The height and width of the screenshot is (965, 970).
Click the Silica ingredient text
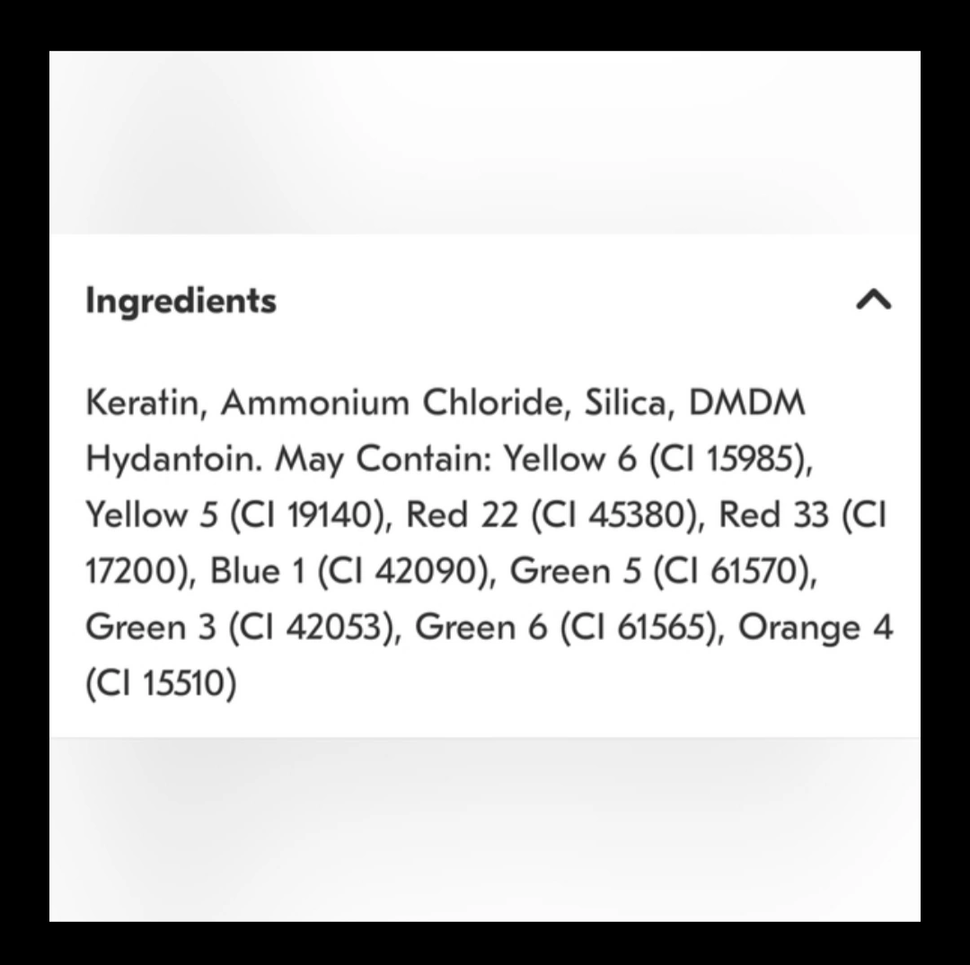(625, 403)
